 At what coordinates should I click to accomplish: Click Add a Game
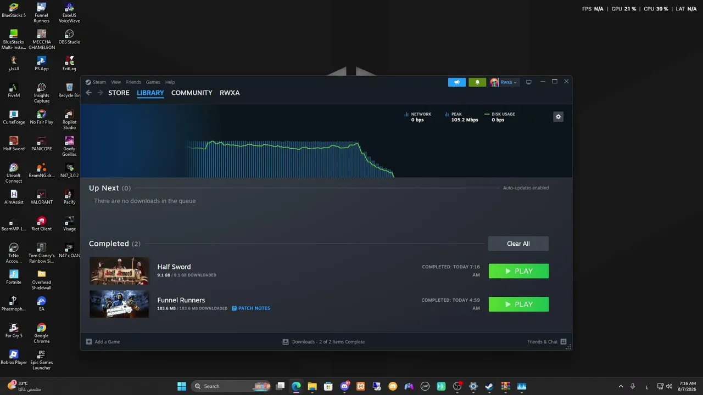tap(103, 342)
